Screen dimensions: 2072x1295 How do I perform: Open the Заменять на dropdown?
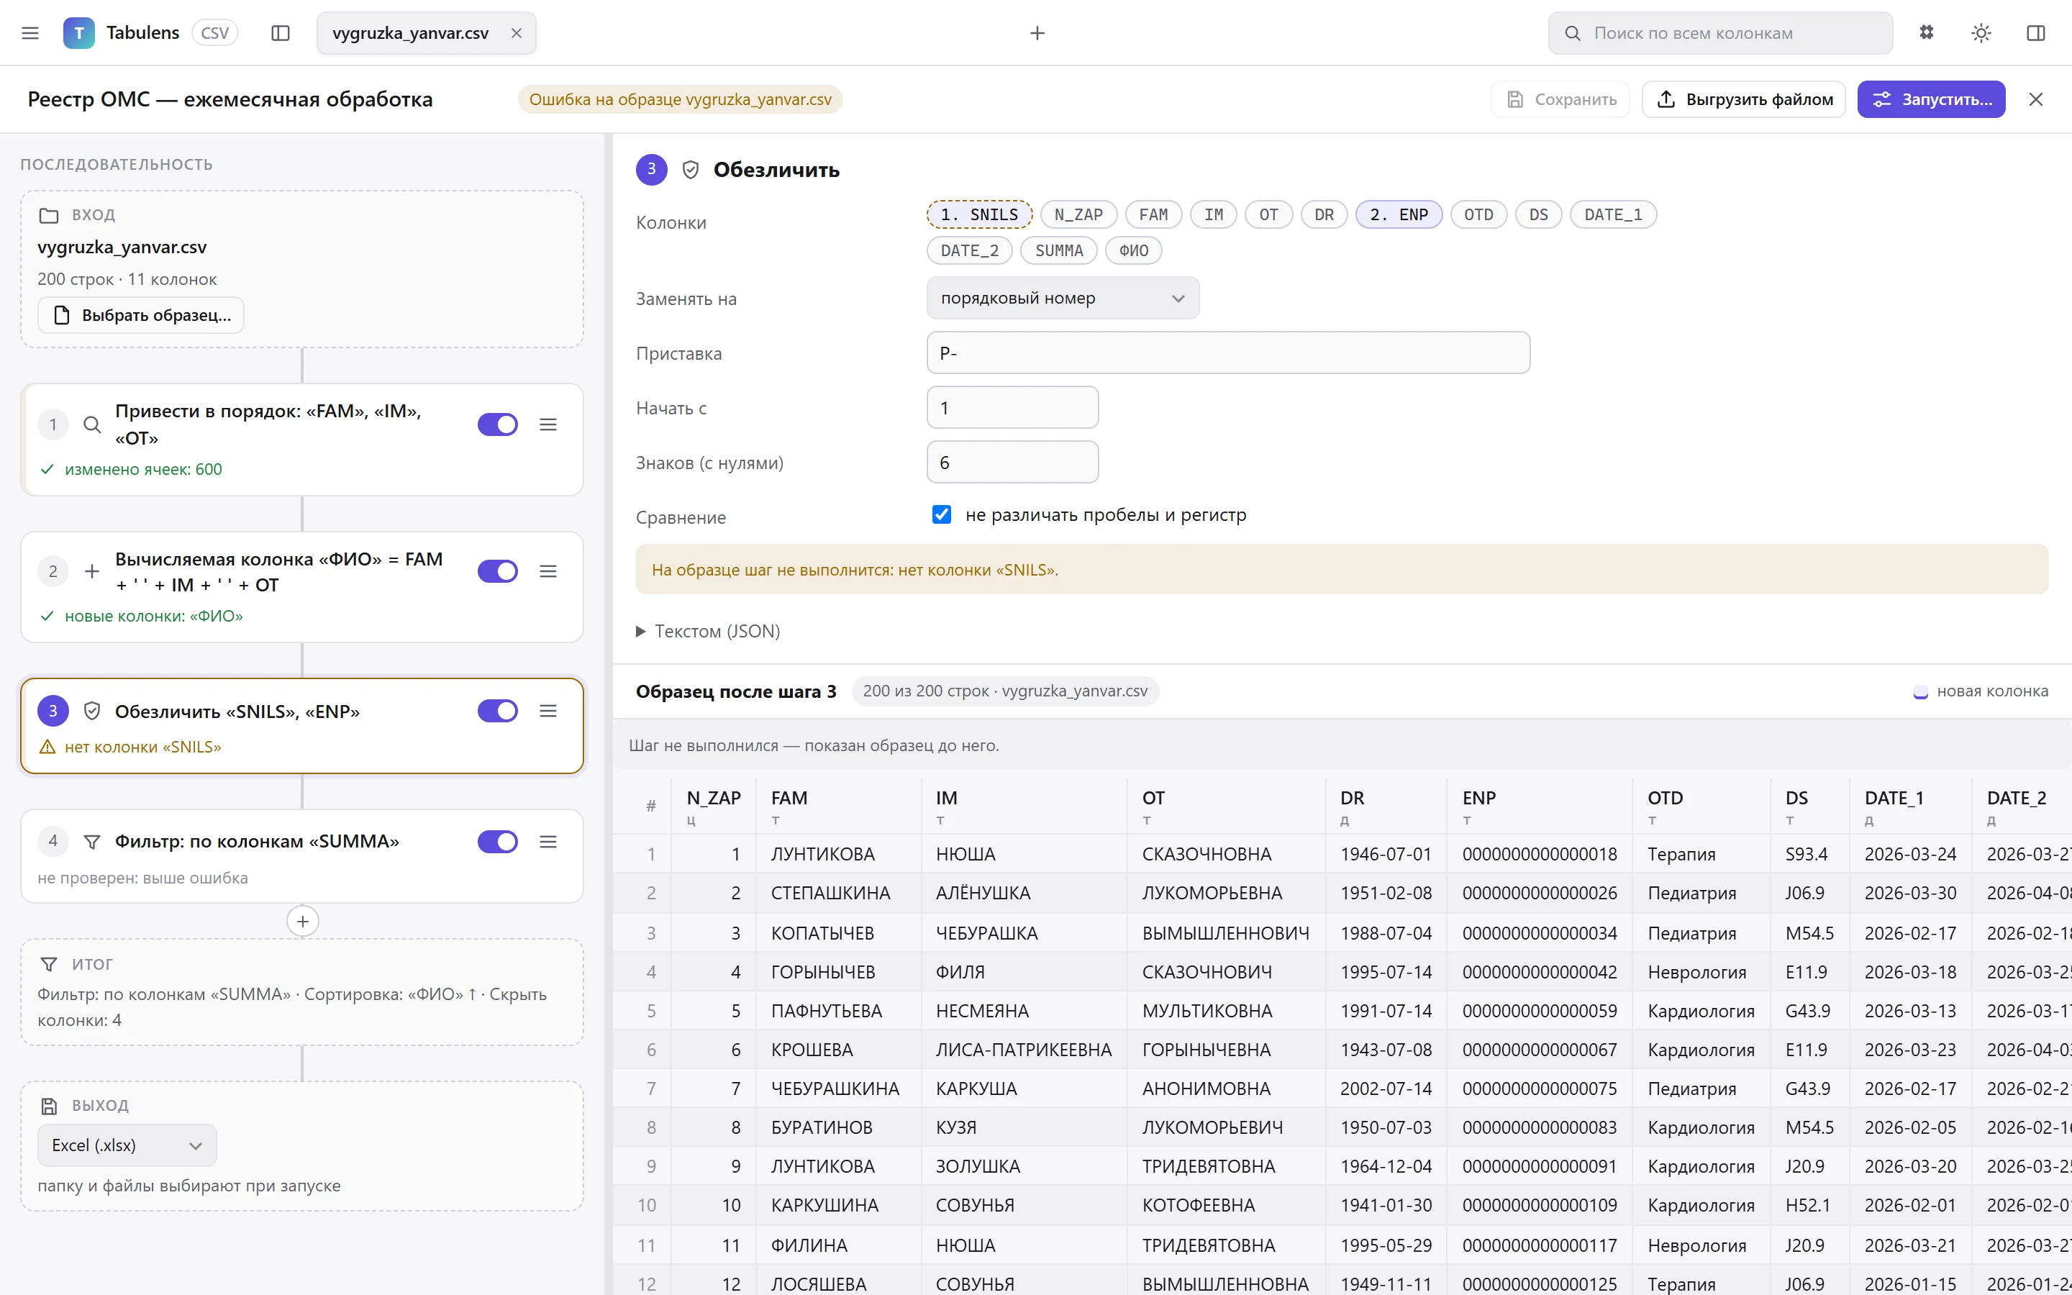pyautogui.click(x=1063, y=298)
